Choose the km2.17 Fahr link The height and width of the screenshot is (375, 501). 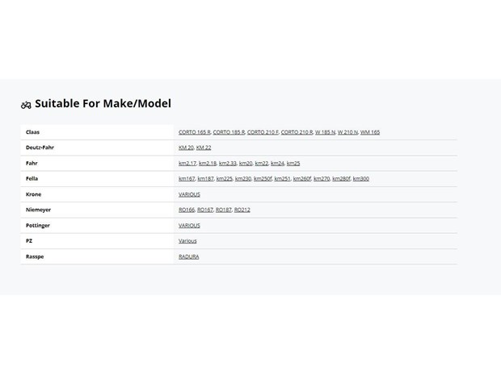coord(187,163)
